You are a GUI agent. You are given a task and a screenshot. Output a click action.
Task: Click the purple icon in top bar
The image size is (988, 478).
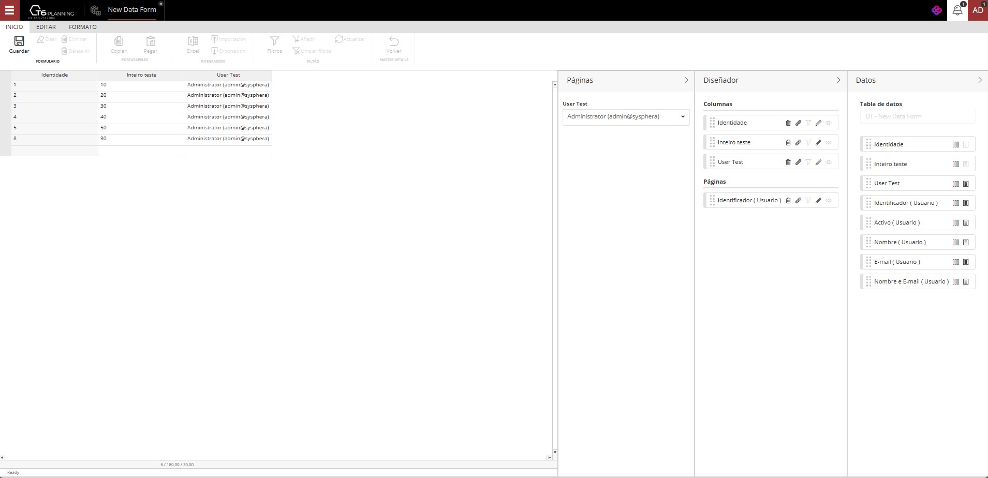[936, 10]
